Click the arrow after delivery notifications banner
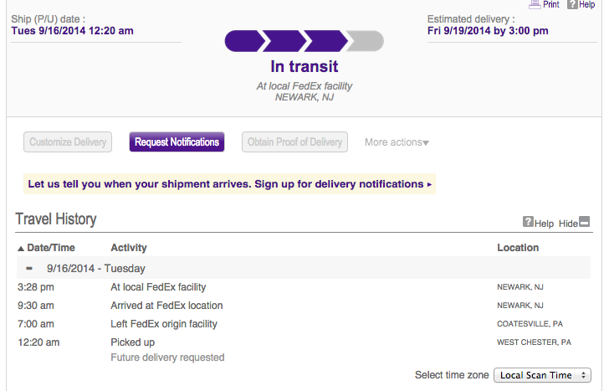Image resolution: width=609 pixels, height=391 pixels. (x=429, y=184)
